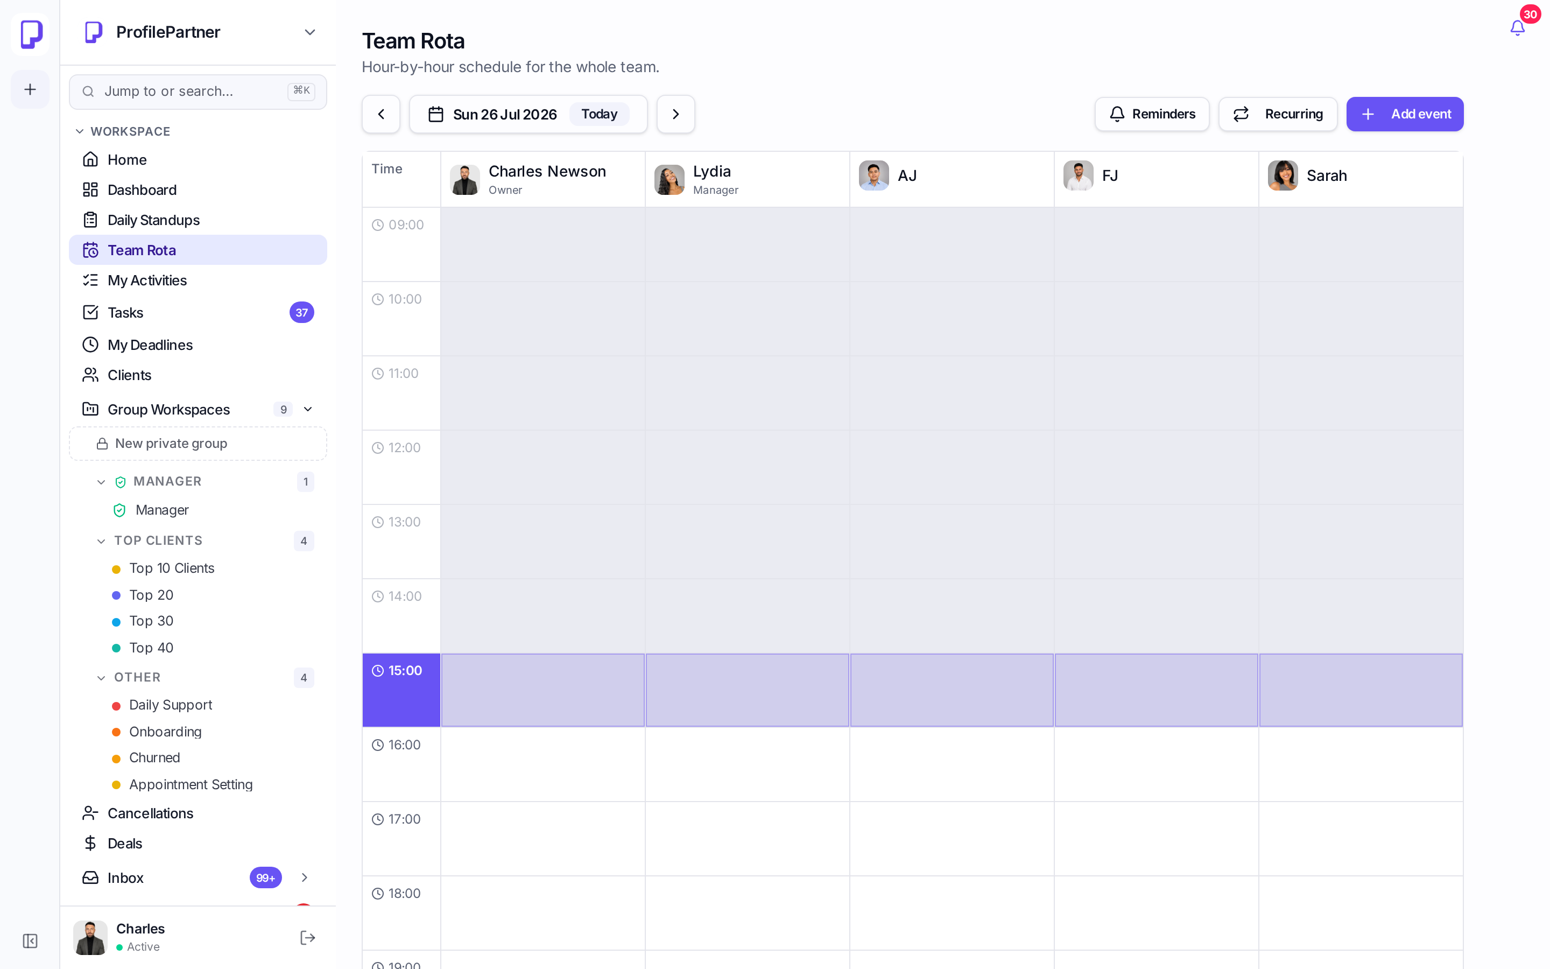Open the ProfilePartner workspace dropdown
The image size is (1550, 969).
[310, 32]
